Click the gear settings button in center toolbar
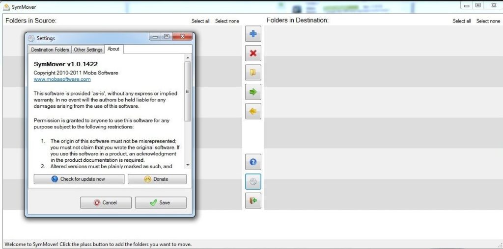 pos(253,181)
